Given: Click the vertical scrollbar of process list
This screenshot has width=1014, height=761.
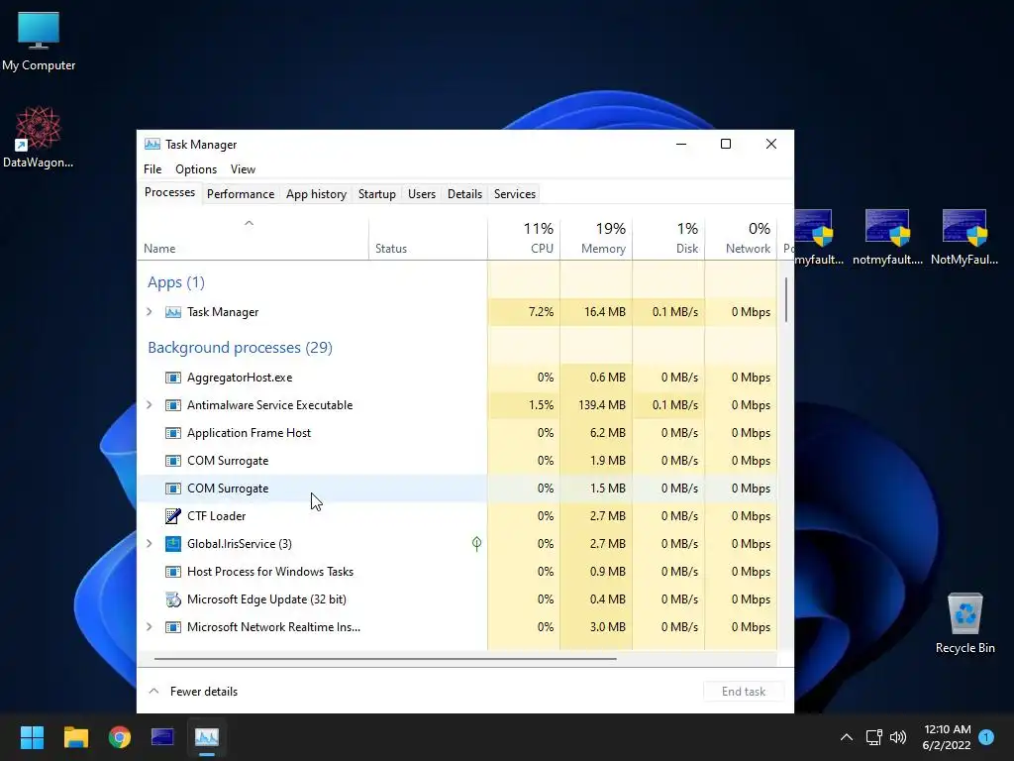Looking at the screenshot, I should tap(786, 300).
